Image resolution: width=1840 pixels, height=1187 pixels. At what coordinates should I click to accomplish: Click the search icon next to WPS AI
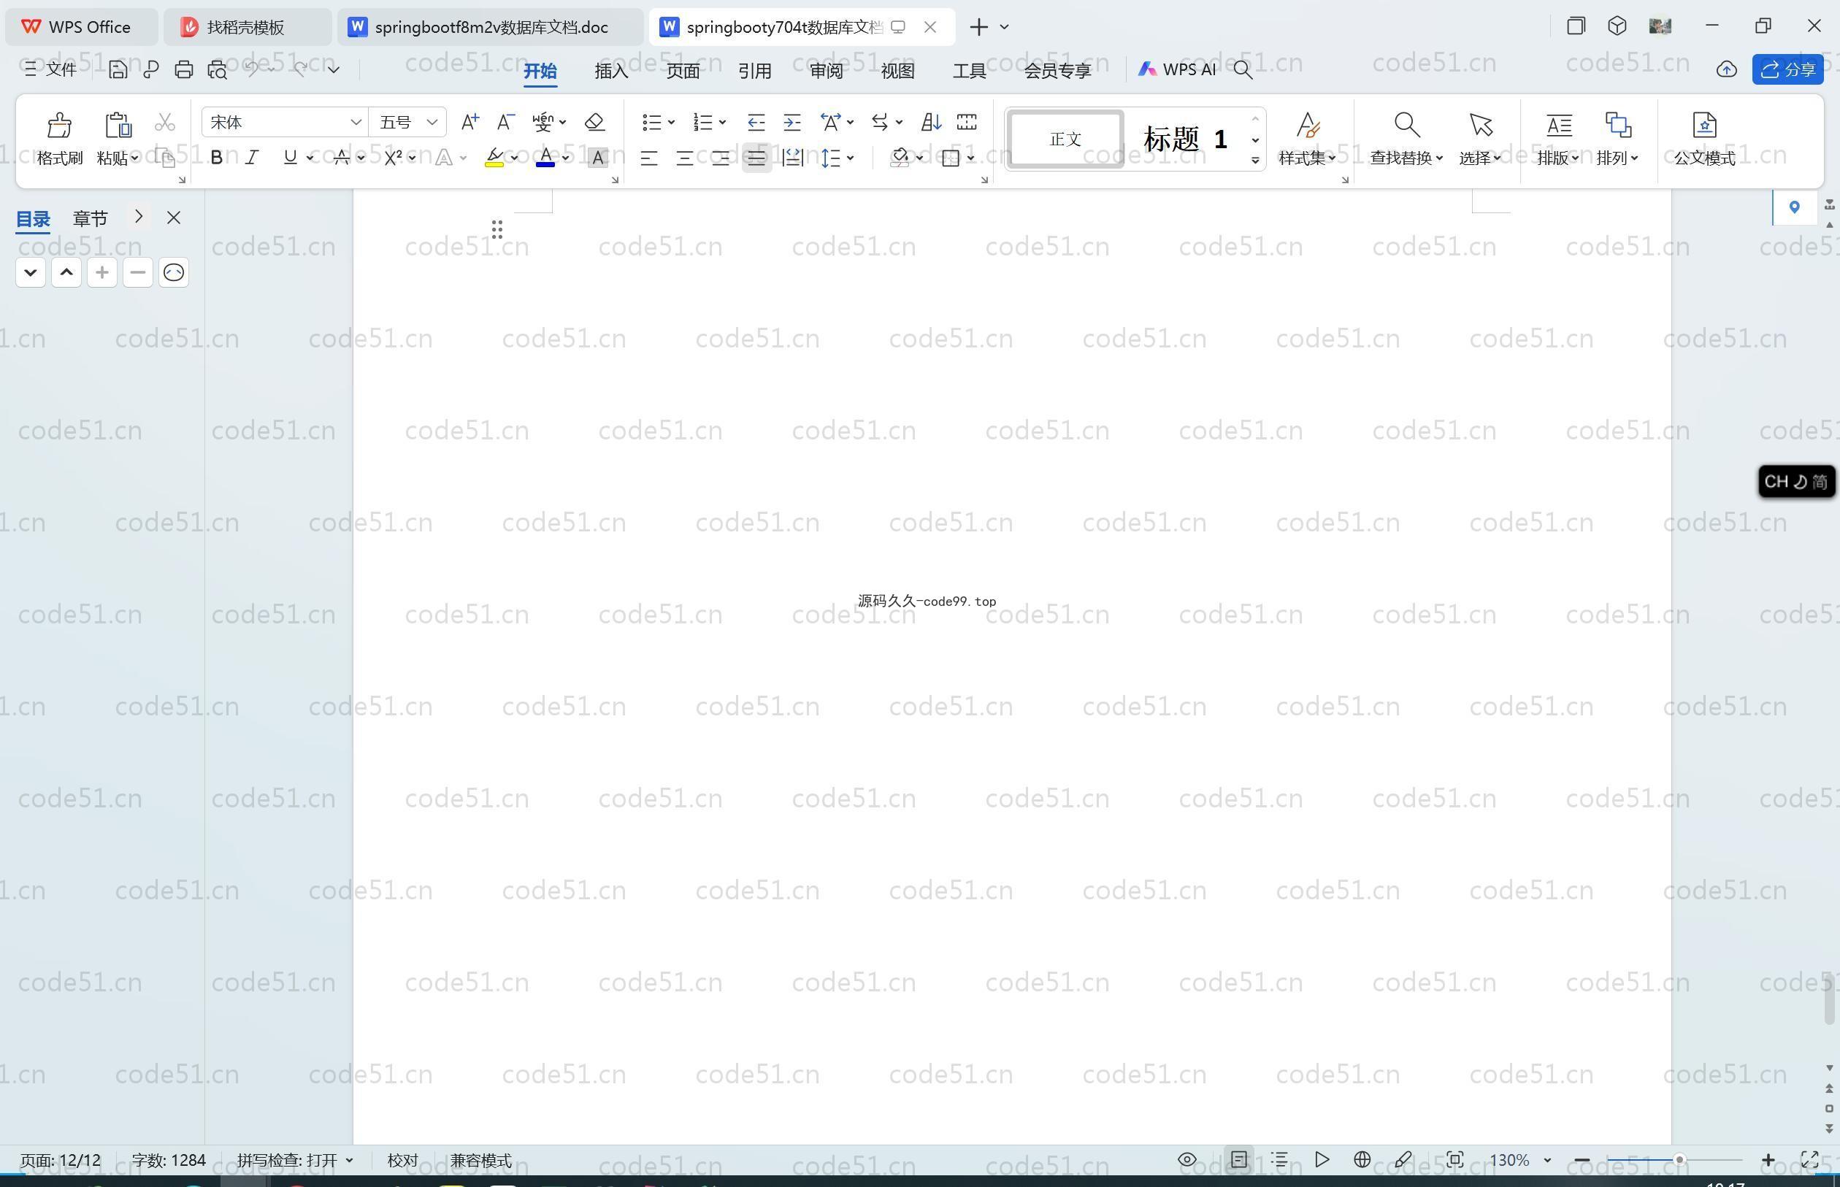pyautogui.click(x=1243, y=69)
